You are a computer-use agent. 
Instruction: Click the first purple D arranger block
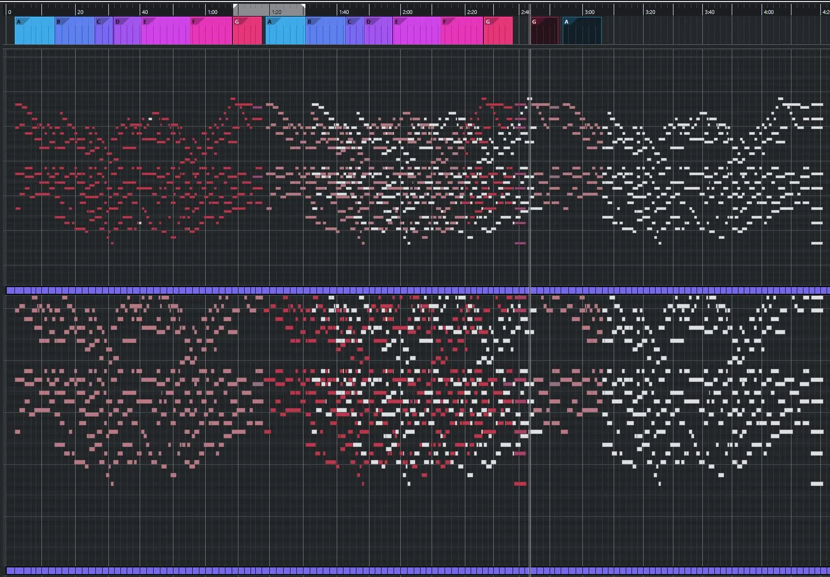point(127,31)
